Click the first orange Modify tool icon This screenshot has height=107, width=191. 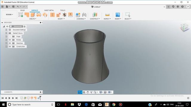click(x=53, y=15)
